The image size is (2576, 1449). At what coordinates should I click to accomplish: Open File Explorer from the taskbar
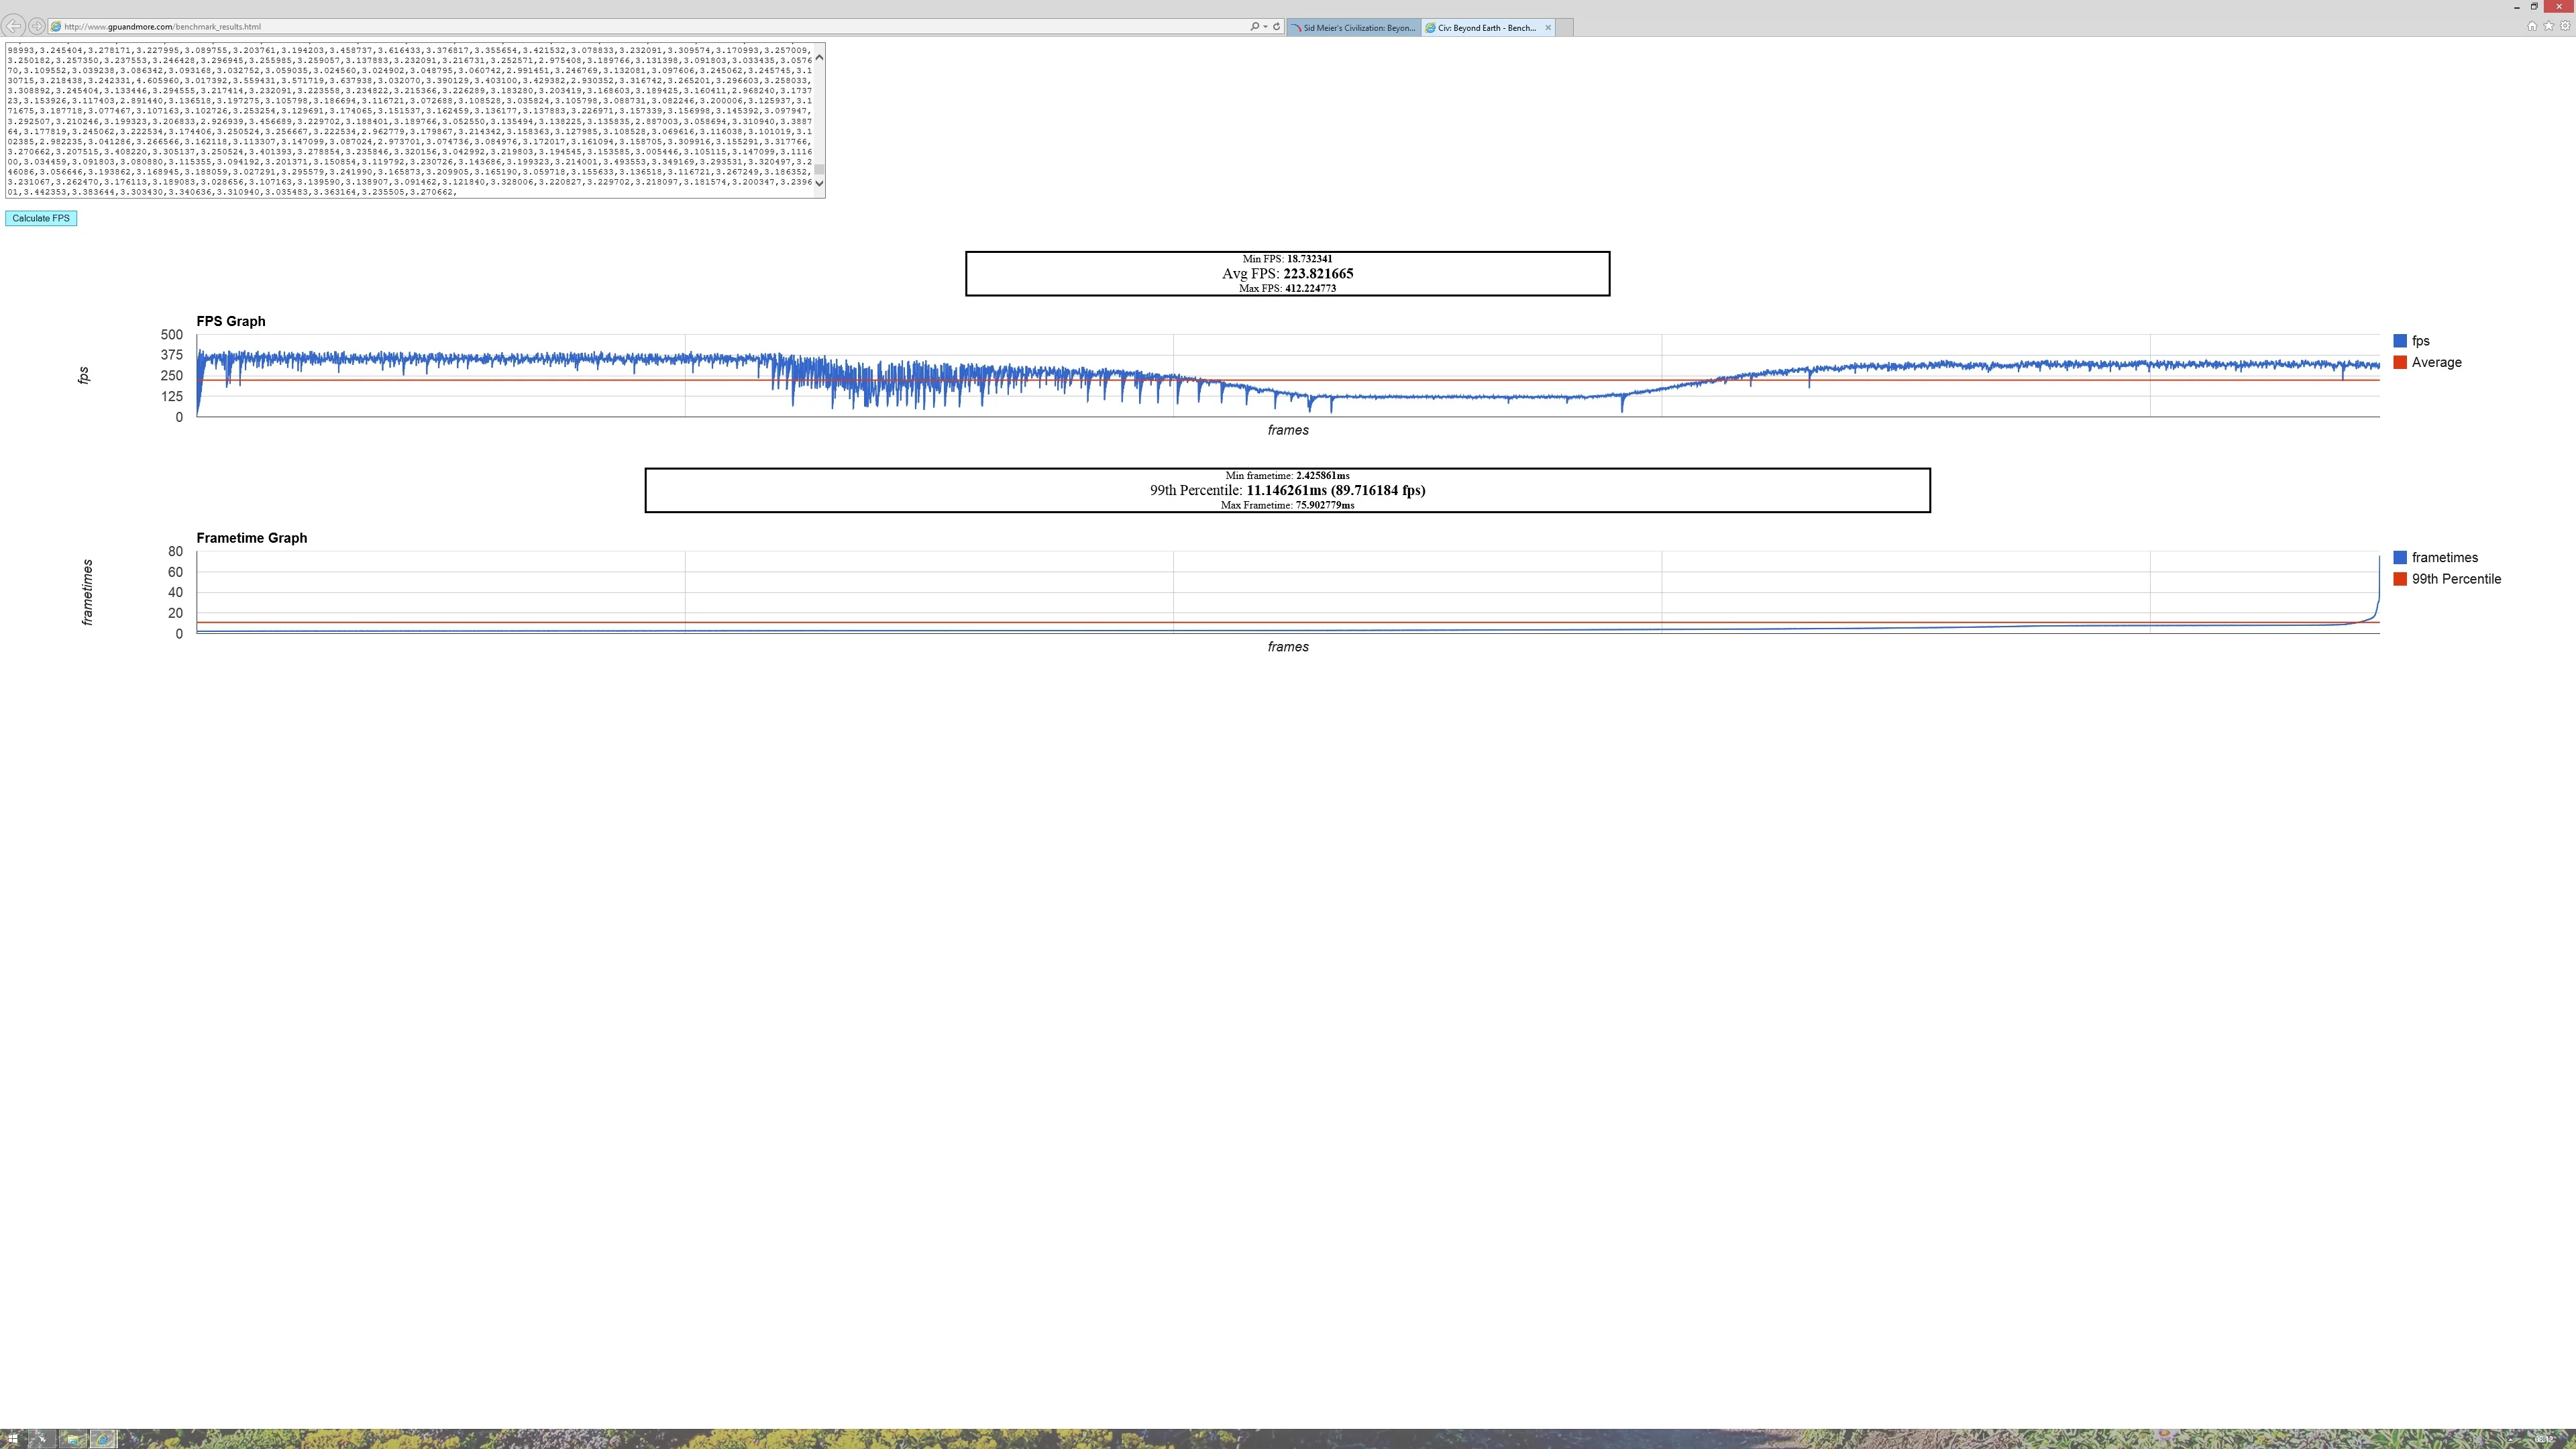(72, 1439)
